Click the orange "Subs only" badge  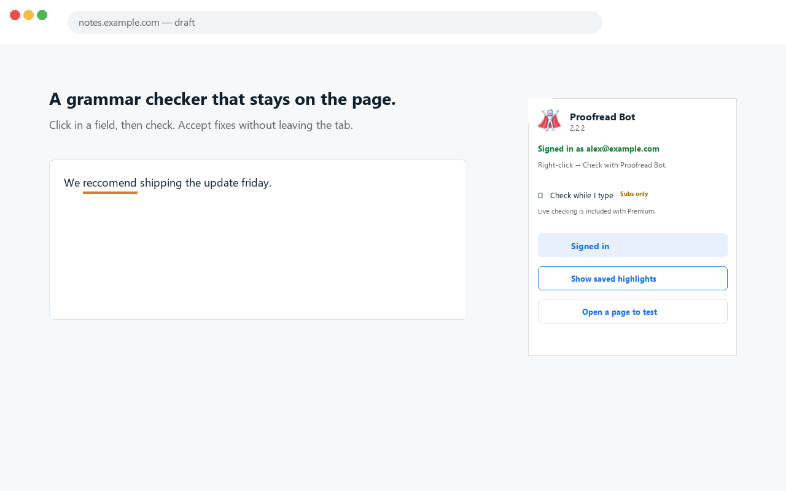pos(634,194)
